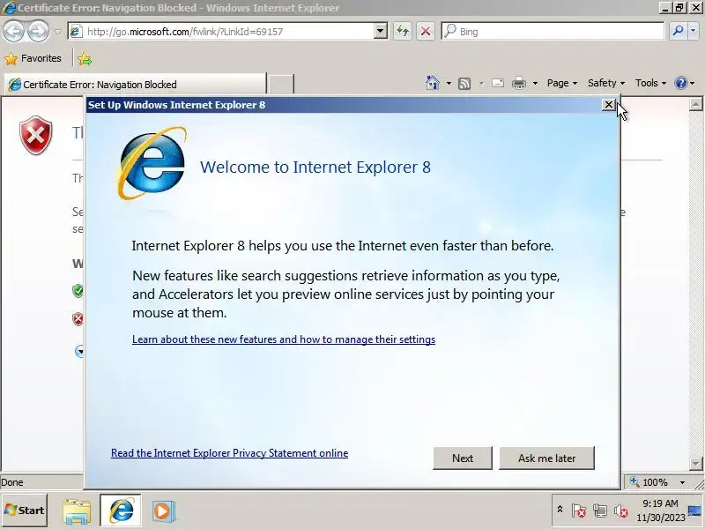Image resolution: width=705 pixels, height=529 pixels.
Task: Open the Favorites star button
Action: click(x=33, y=58)
